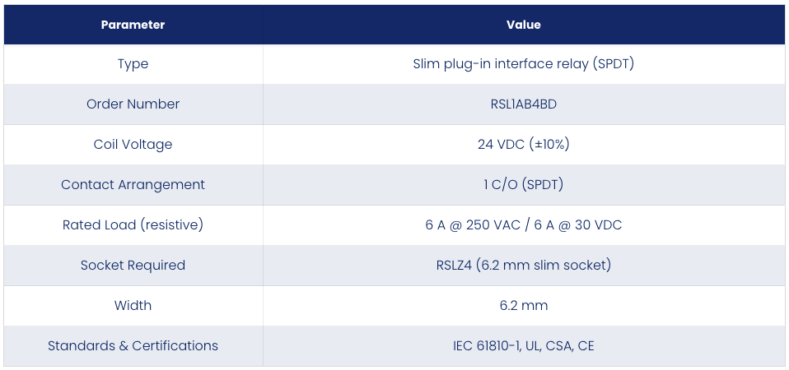
Task: Select the RSL1AB4BD order number
Action: point(523,104)
